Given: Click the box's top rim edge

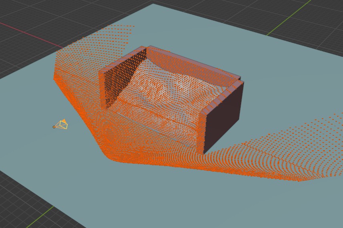Looking at the screenshot, I should (192, 61).
